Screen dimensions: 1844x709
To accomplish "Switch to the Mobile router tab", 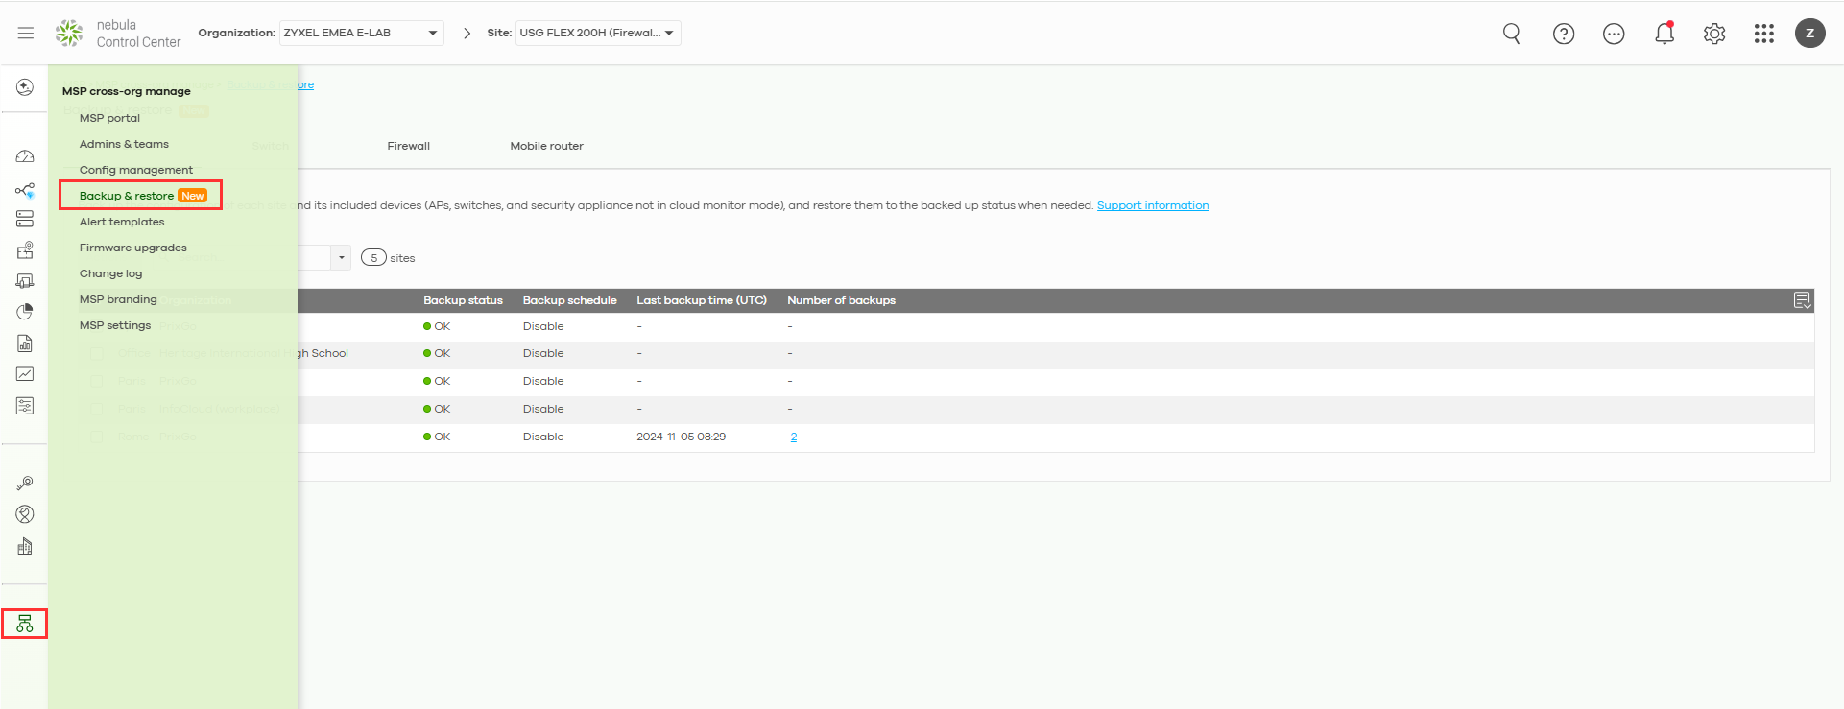I will click(x=546, y=146).
